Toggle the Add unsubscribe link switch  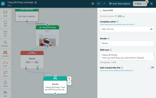coord(152,68)
